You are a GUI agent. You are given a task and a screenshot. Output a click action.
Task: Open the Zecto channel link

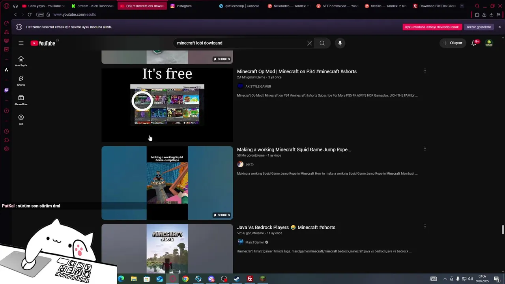(249, 164)
